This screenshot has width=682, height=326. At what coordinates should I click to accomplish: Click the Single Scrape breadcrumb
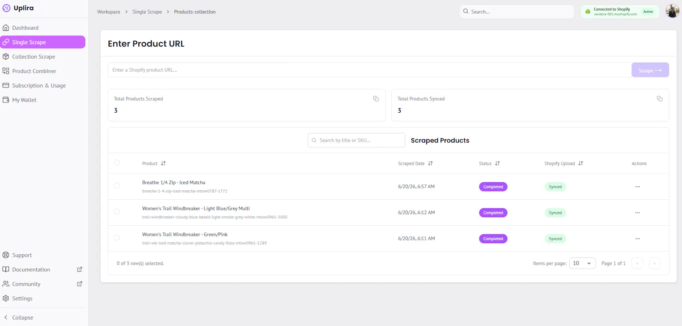[x=147, y=12]
